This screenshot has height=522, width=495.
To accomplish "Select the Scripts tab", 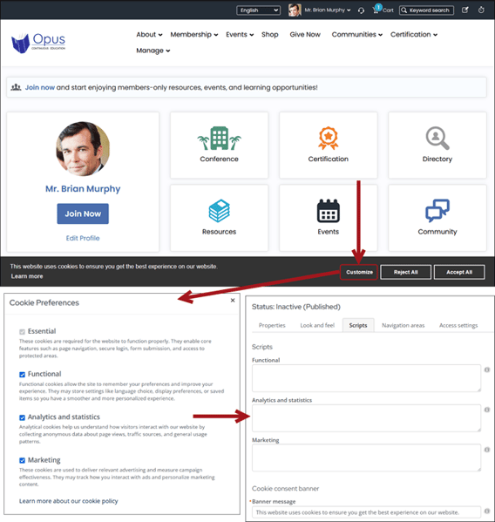I will [358, 325].
